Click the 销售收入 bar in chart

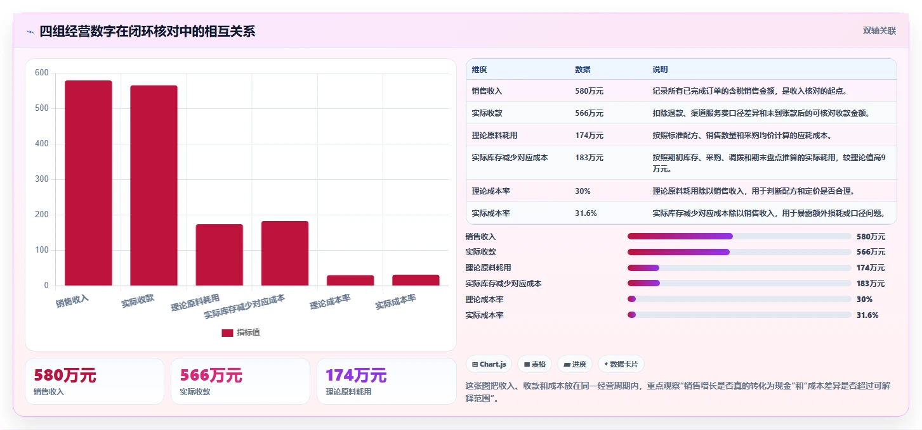point(88,183)
